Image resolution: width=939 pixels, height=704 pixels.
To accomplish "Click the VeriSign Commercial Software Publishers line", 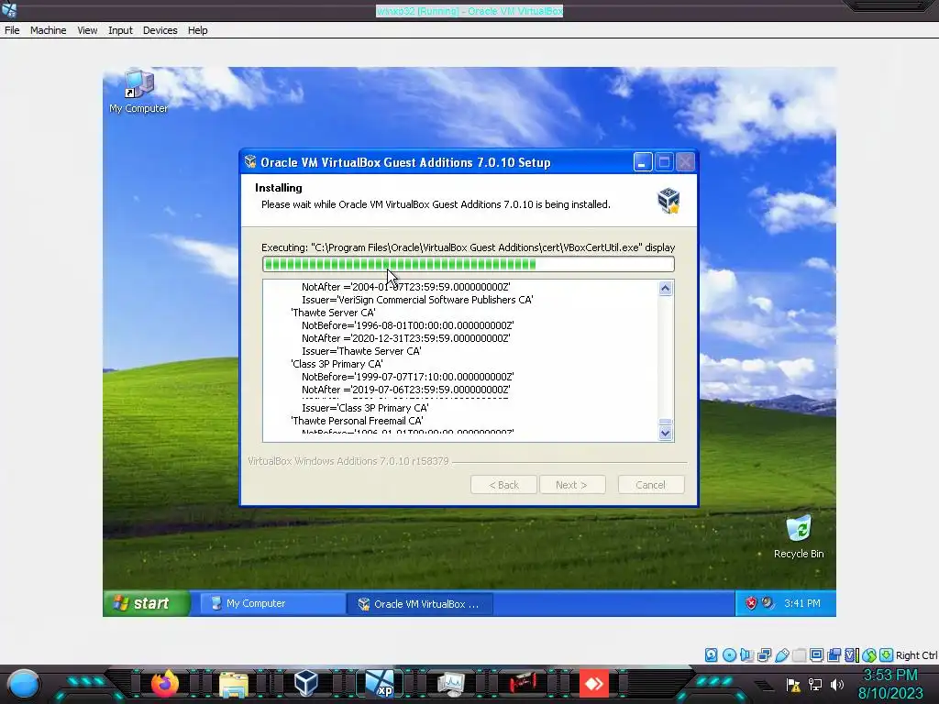I will click(x=417, y=300).
